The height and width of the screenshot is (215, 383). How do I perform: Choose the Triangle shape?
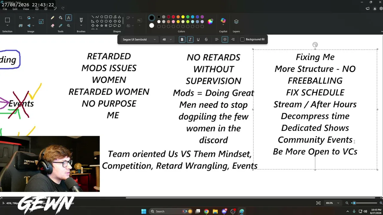(x=119, y=17)
